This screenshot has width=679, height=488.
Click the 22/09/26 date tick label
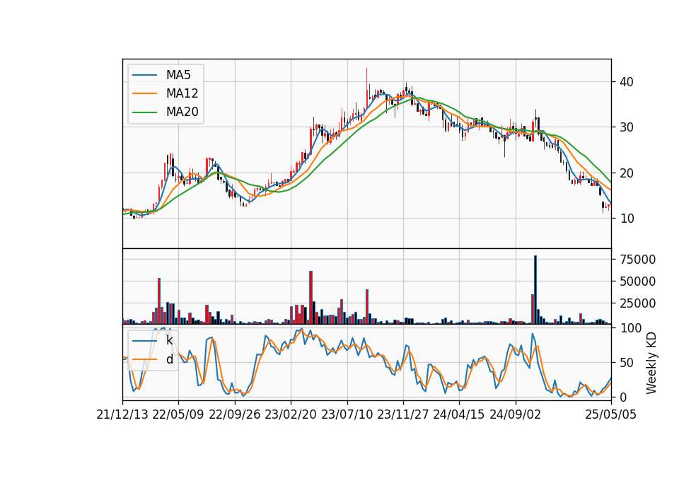(235, 414)
